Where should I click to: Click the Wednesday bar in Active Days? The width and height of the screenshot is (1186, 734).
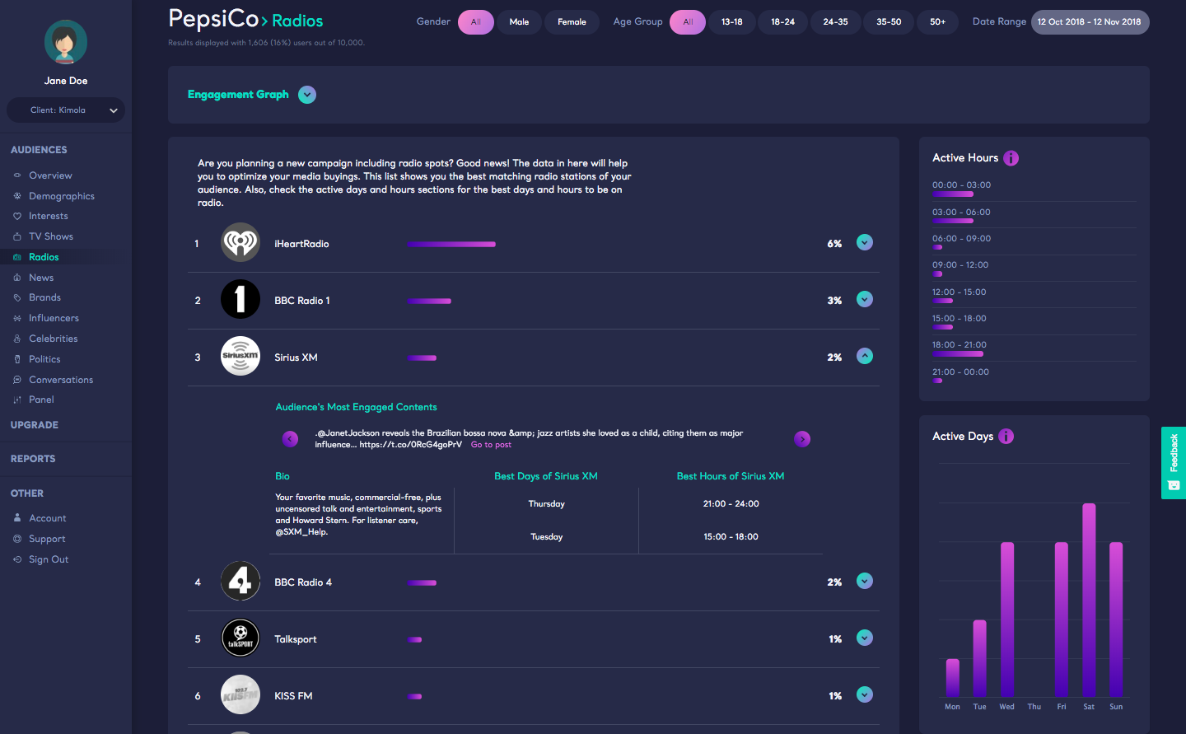pyautogui.click(x=1007, y=619)
